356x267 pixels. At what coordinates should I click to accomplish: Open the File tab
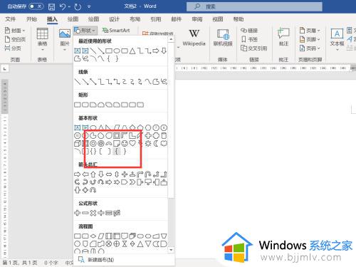[11, 19]
